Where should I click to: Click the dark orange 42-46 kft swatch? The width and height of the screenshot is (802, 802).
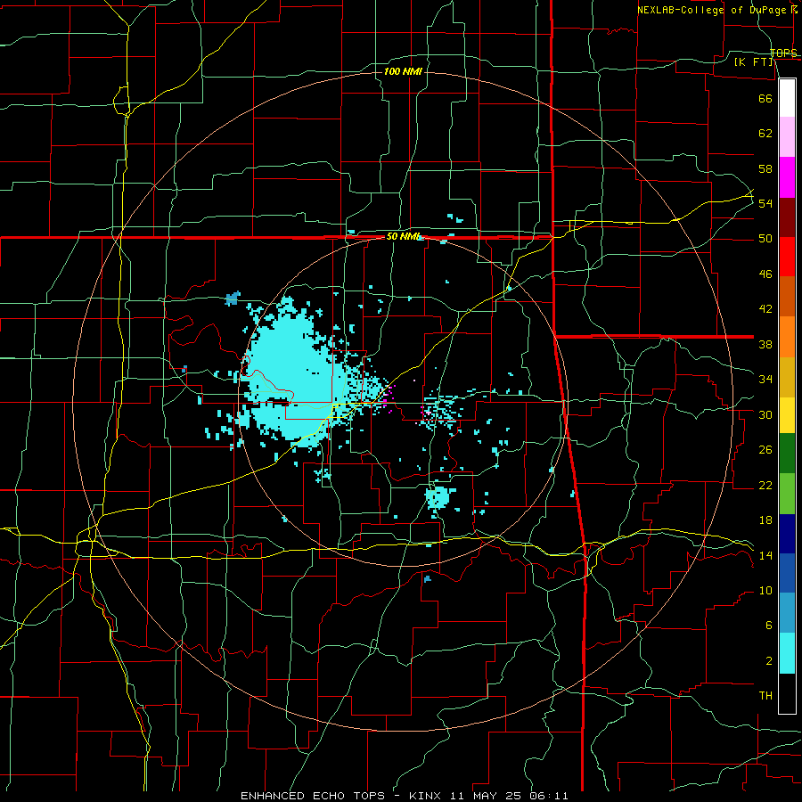coord(787,297)
